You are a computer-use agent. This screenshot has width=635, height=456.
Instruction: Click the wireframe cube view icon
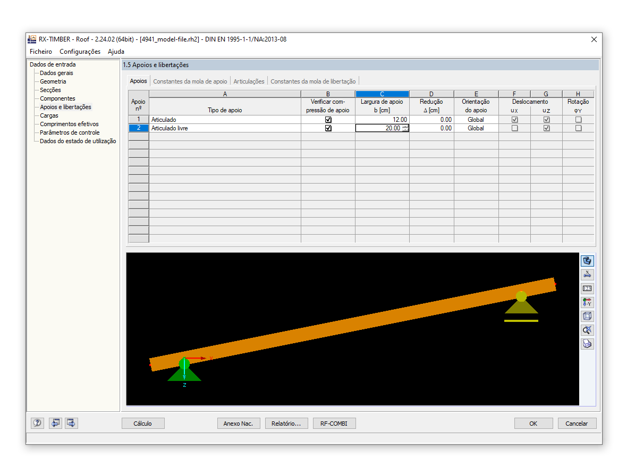587,316
